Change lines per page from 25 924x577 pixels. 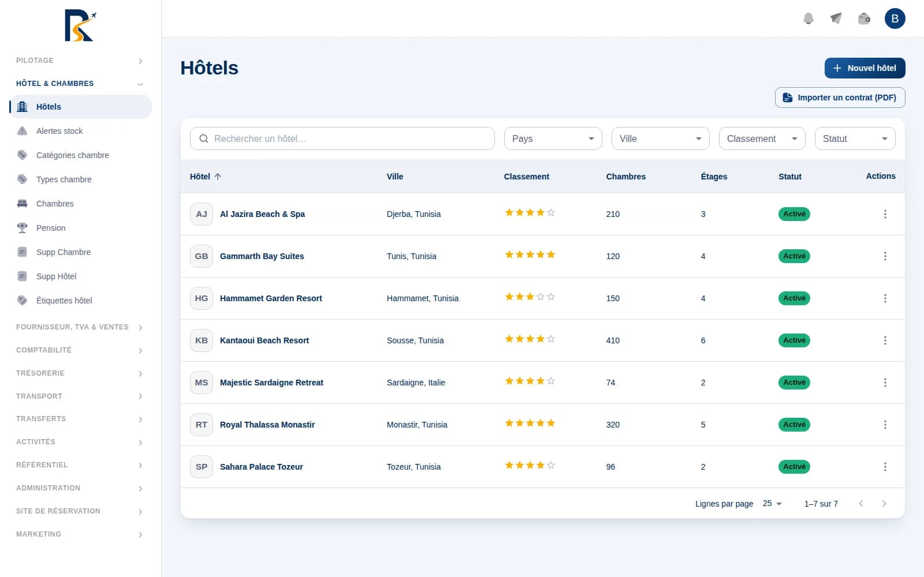(772, 504)
